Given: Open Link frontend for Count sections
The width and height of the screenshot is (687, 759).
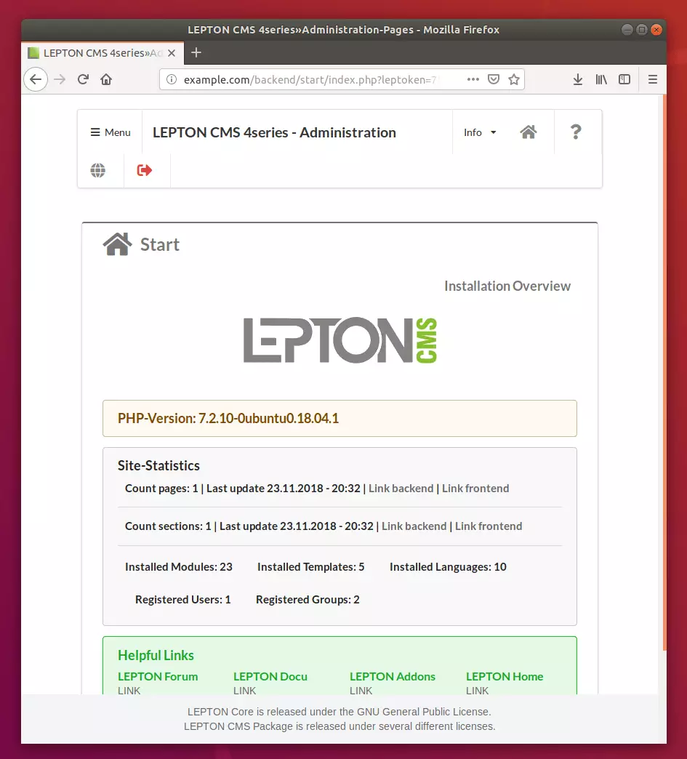Looking at the screenshot, I should [x=489, y=526].
